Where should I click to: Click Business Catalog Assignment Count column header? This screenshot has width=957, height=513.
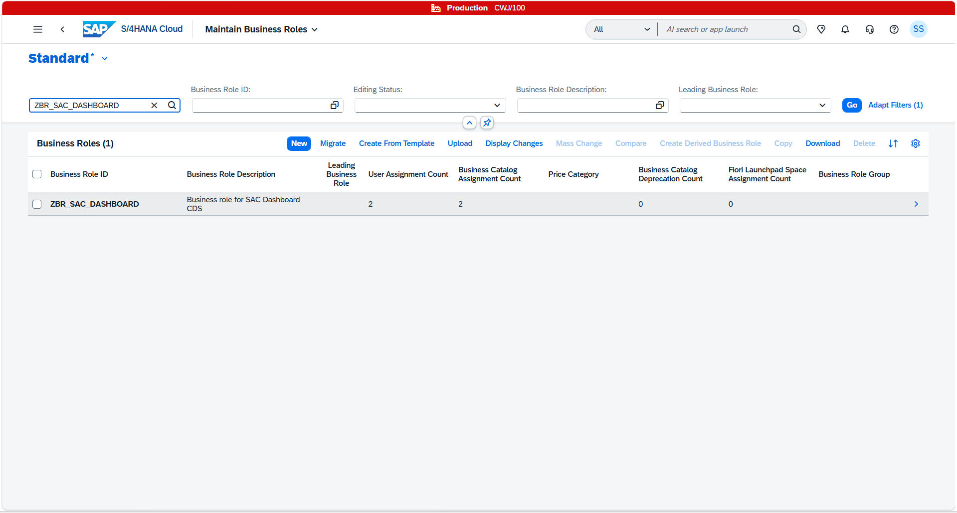point(489,174)
